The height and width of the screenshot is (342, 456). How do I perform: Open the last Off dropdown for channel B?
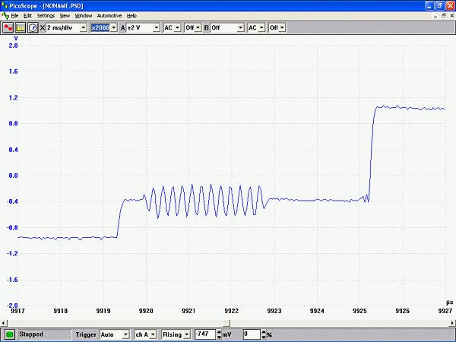point(277,28)
